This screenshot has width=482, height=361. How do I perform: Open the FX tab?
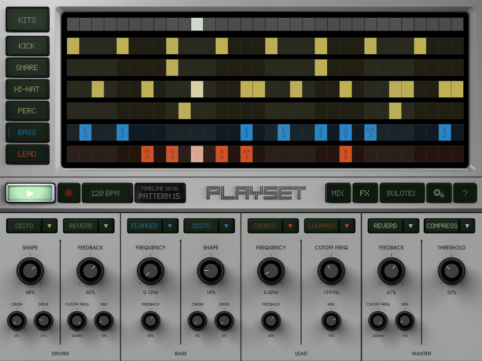click(x=365, y=193)
